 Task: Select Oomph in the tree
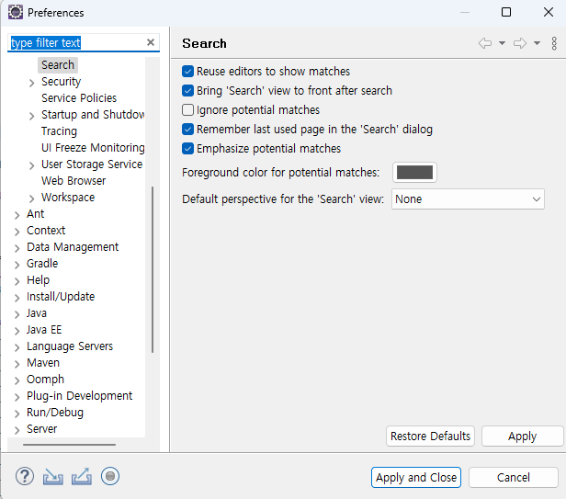point(46,380)
